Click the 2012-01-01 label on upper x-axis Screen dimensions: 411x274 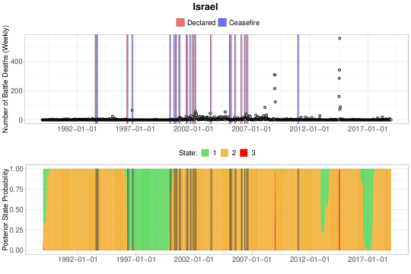coord(309,129)
